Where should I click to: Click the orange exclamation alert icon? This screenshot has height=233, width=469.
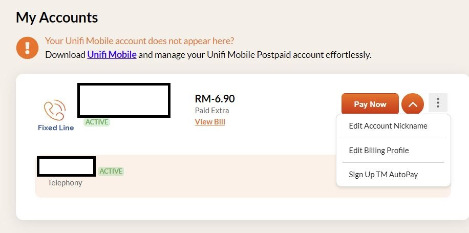(27, 48)
